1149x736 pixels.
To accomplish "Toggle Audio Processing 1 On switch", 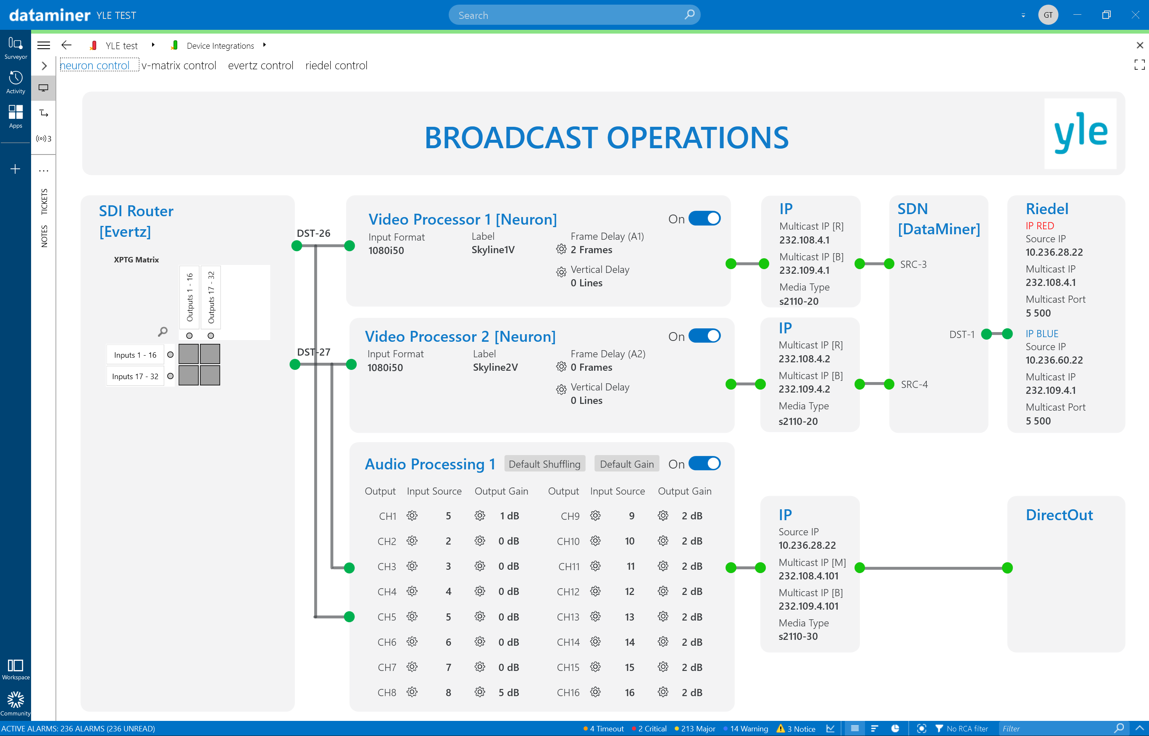I will [x=705, y=464].
